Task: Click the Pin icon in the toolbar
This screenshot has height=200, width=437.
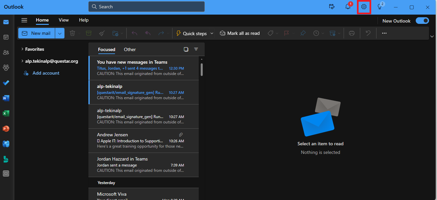Action: [x=303, y=33]
